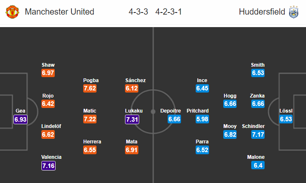Click the Matic player name
Image resolution: width=306 pixels, height=183 pixels.
[x=90, y=111]
